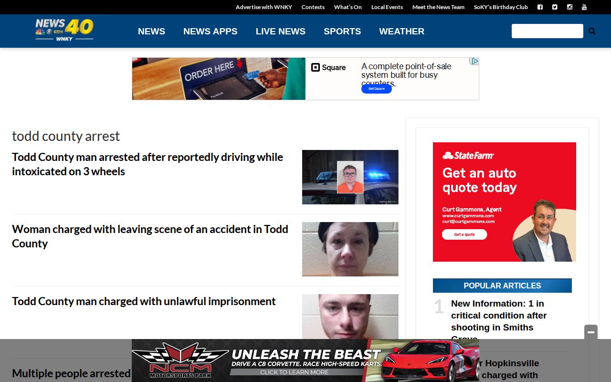Open the unlawful imprisonment article headline
The image size is (611, 382).
click(x=144, y=301)
